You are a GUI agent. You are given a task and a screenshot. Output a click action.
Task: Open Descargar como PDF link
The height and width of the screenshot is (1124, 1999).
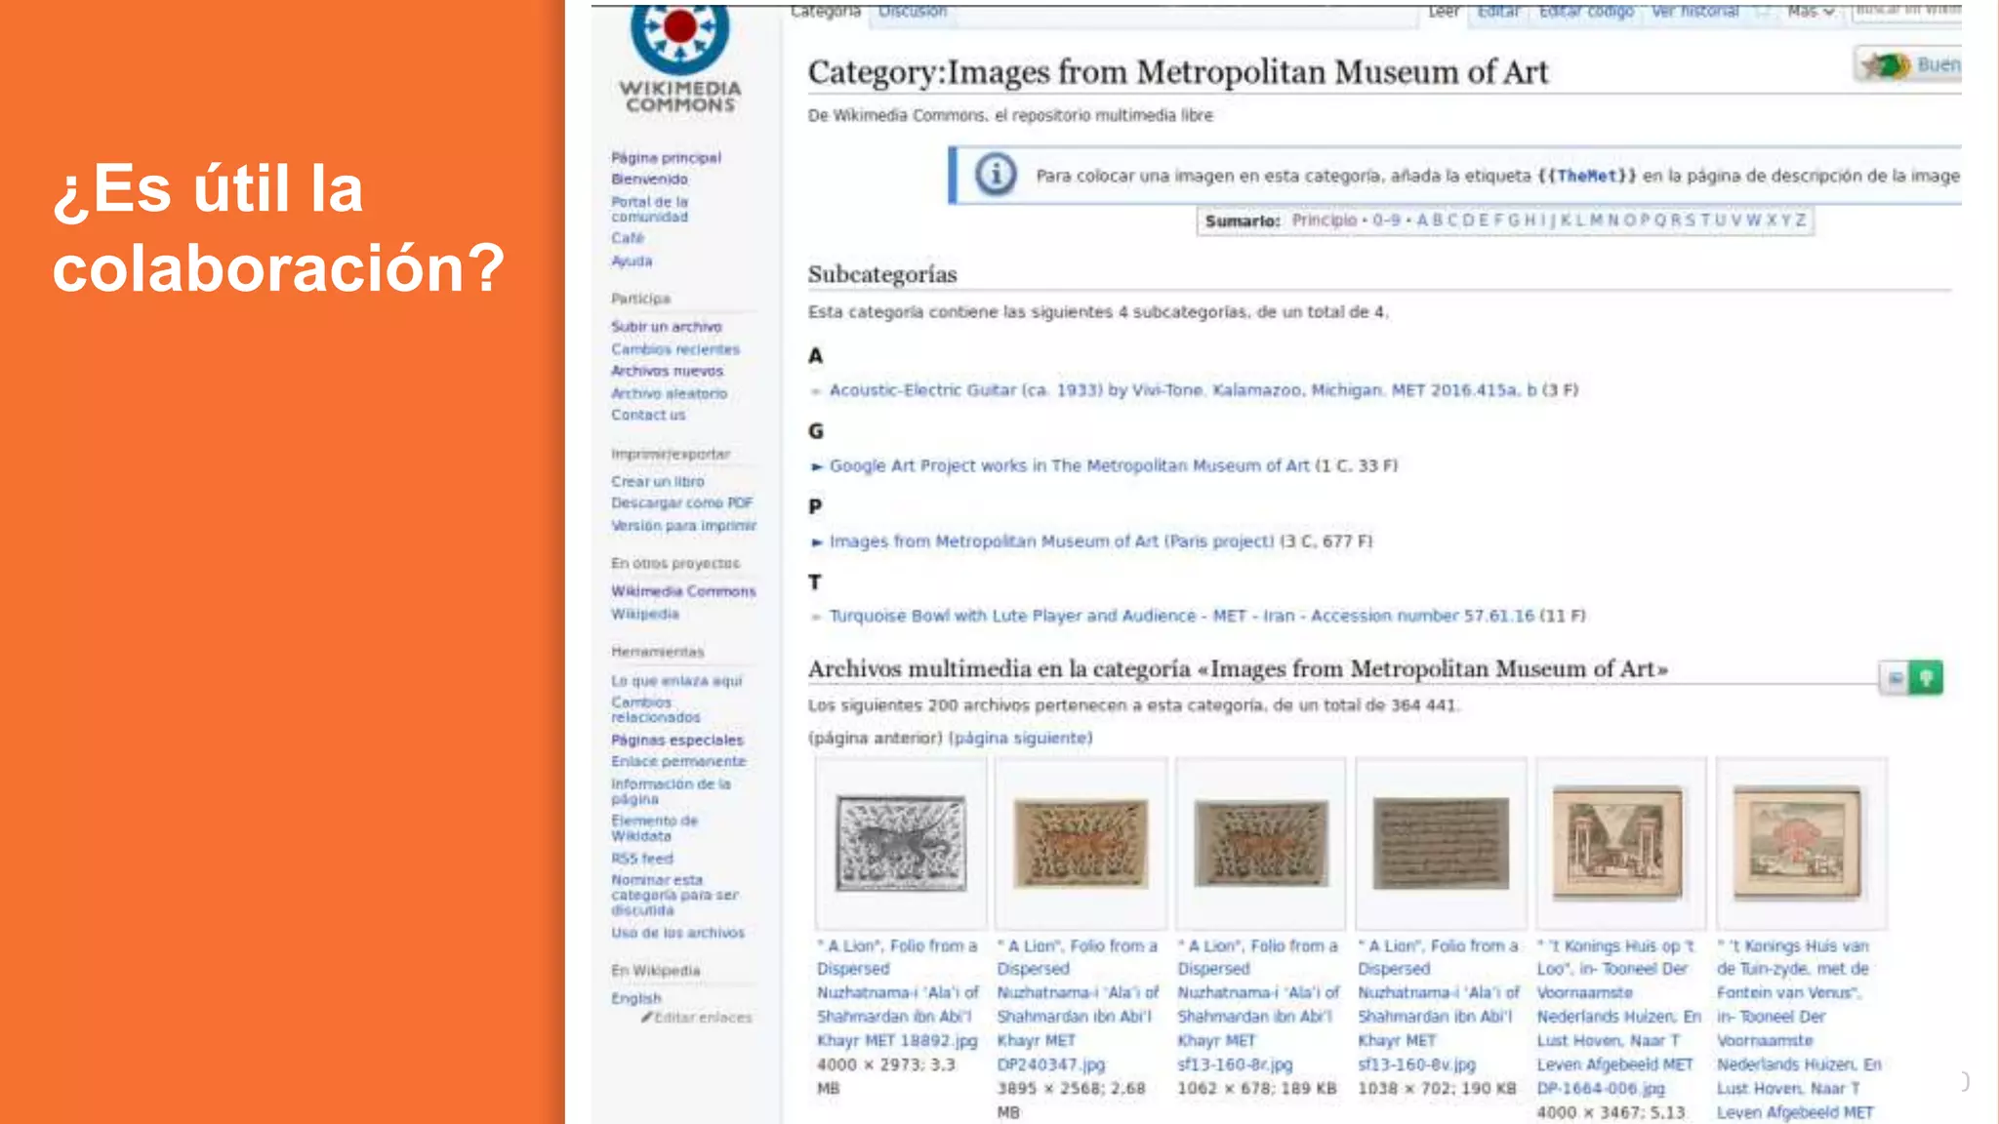click(681, 503)
